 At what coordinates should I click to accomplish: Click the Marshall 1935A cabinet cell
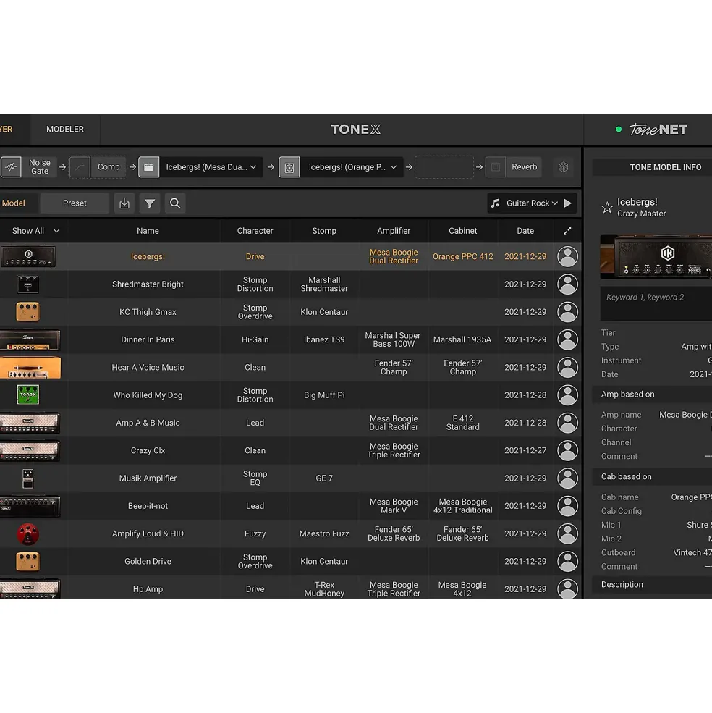[x=462, y=339]
